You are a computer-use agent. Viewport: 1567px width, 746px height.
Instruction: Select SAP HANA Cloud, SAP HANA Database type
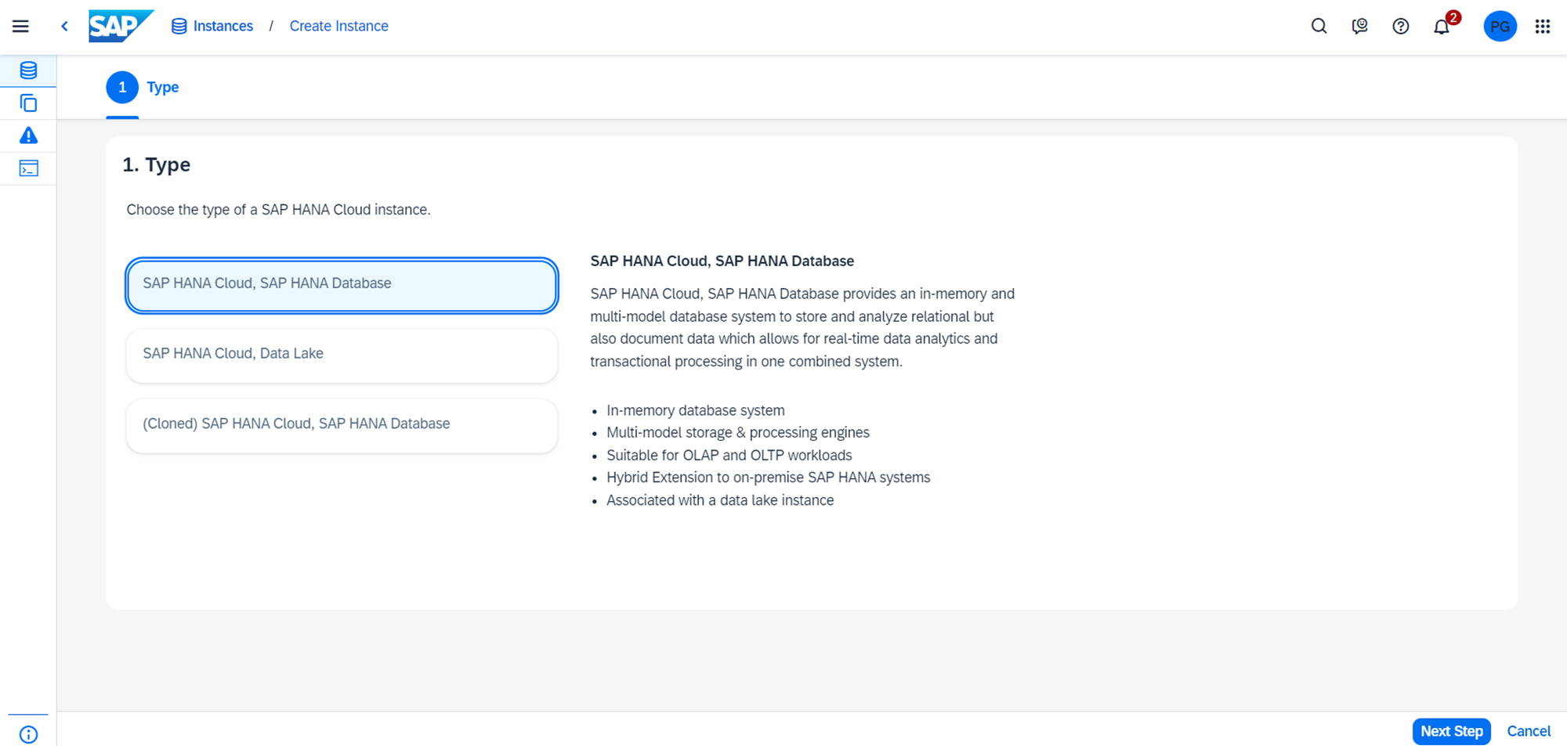click(x=342, y=284)
